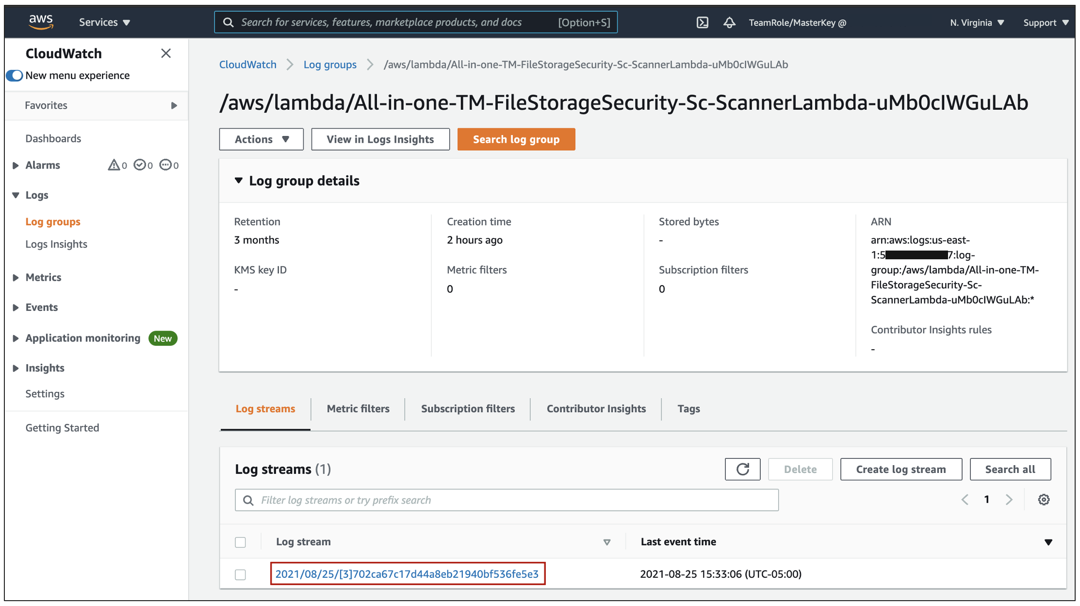
Task: Open the notifications bell icon
Action: pos(729,22)
